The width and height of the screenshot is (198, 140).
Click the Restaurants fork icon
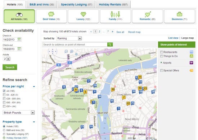(192, 52)
